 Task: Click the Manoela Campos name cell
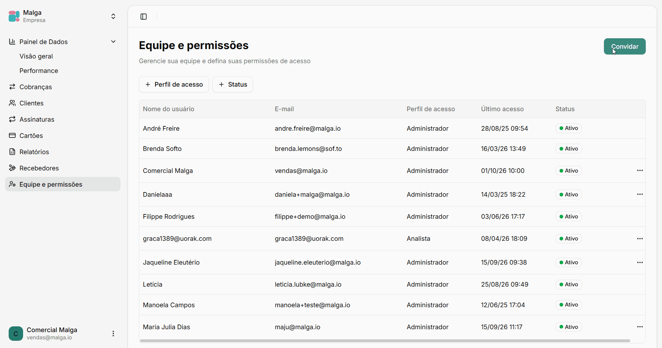(x=169, y=305)
